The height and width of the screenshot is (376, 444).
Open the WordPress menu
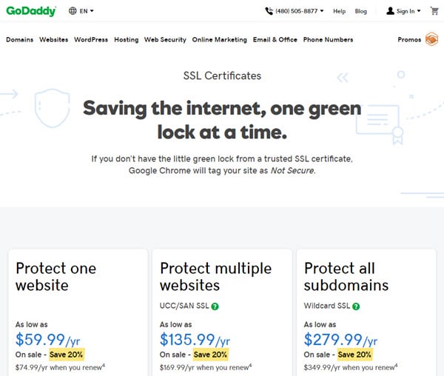click(x=91, y=40)
